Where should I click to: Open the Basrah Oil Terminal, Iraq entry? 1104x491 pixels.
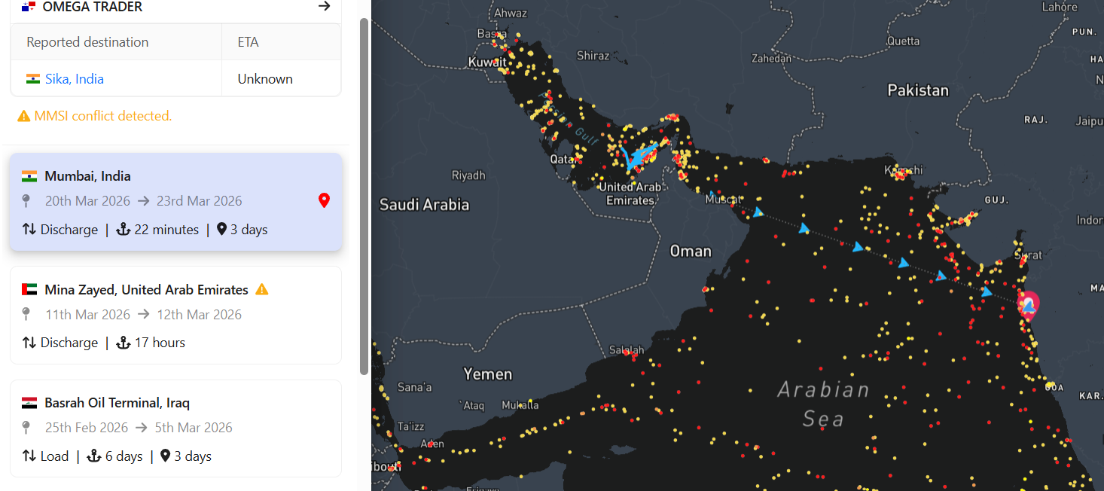coord(117,403)
